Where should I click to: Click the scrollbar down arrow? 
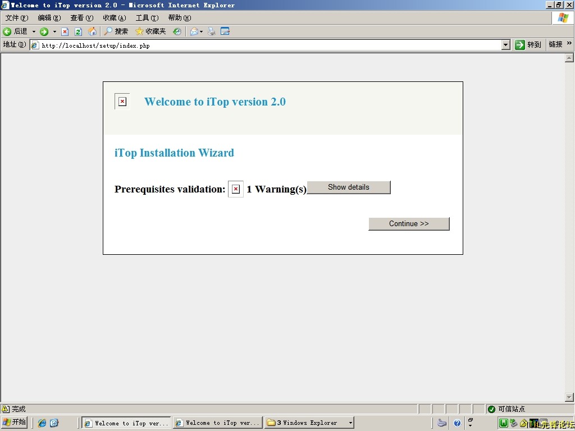(569, 397)
